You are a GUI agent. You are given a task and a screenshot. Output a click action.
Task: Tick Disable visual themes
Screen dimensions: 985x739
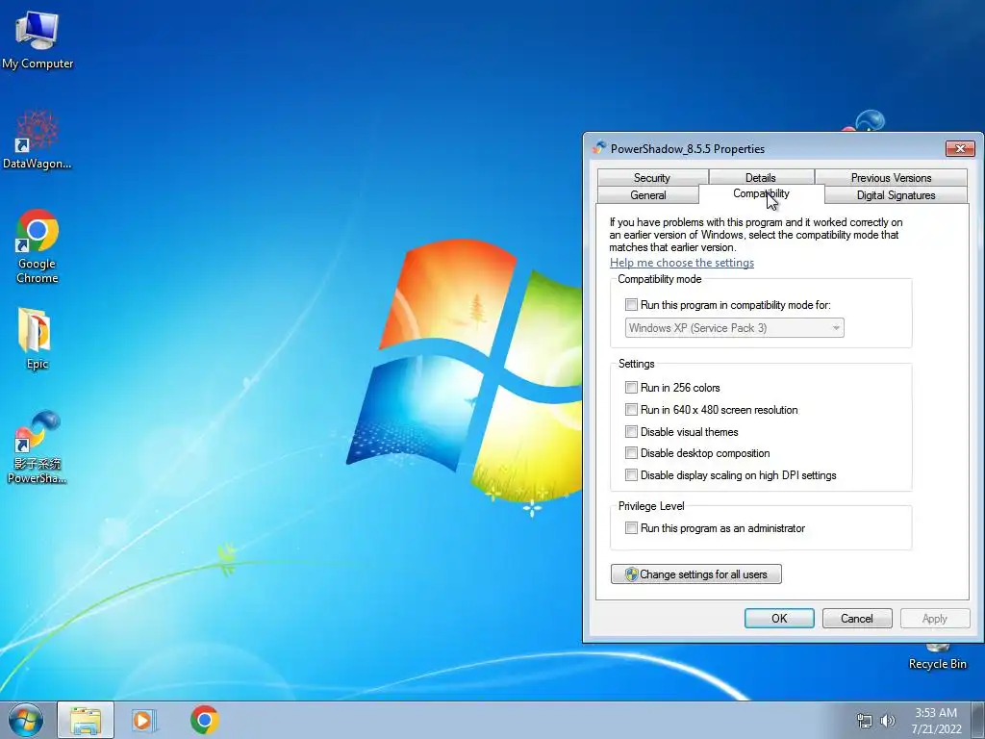click(x=631, y=432)
